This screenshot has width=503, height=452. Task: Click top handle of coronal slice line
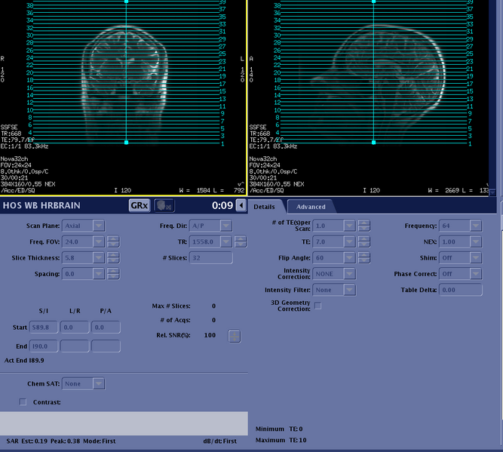pyautogui.click(x=127, y=2)
